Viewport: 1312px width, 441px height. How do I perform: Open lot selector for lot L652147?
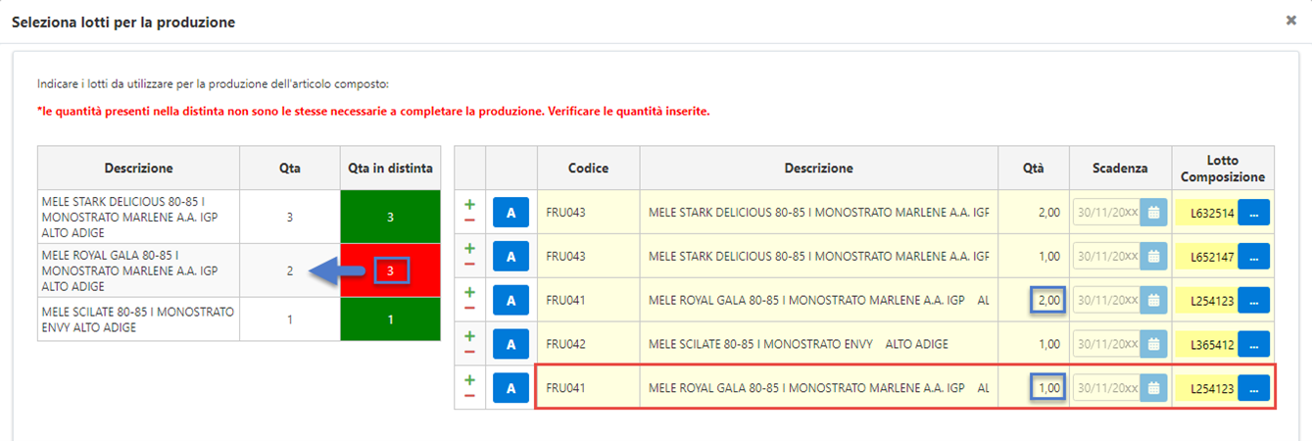coord(1253,256)
